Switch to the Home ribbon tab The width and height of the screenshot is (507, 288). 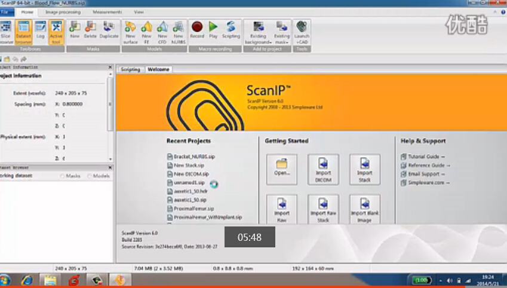[x=27, y=12]
